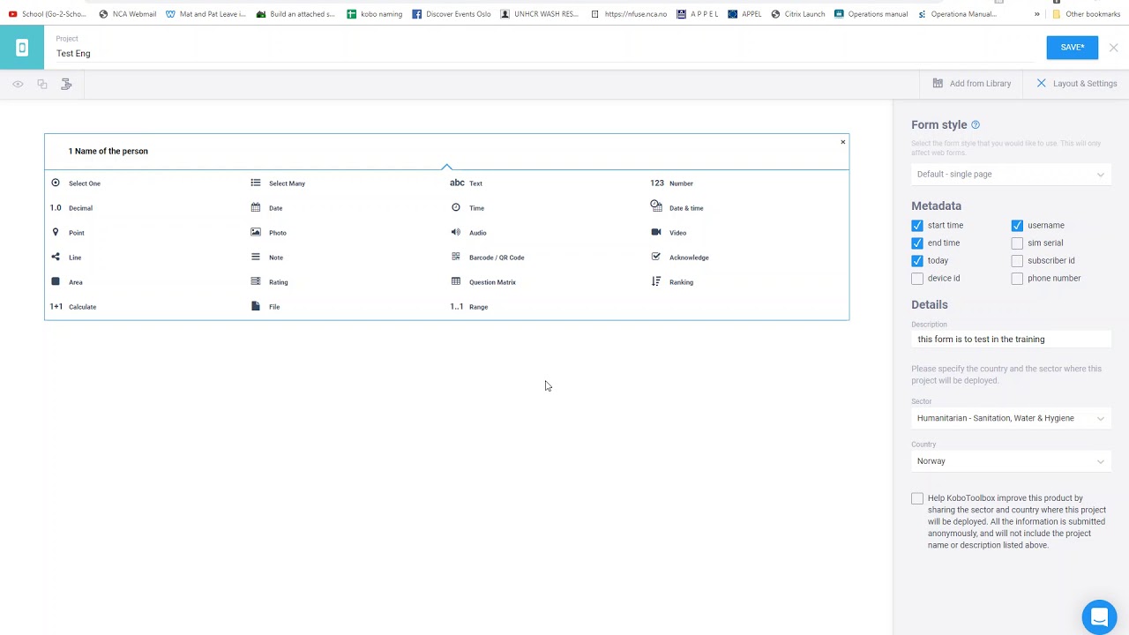This screenshot has width=1129, height=635.
Task: Select the File upload question type
Action: [x=265, y=307]
